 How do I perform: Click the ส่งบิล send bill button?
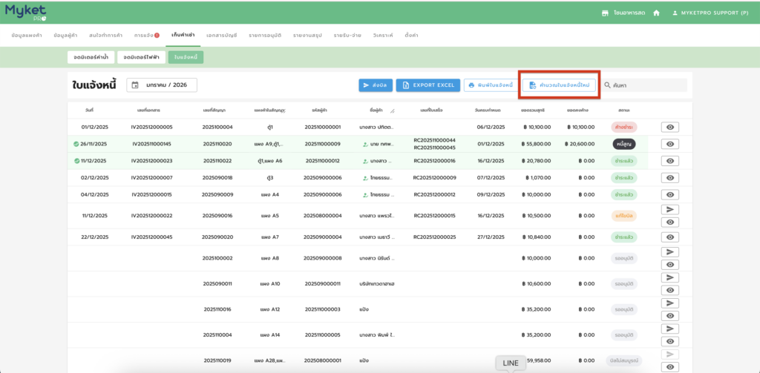[376, 85]
